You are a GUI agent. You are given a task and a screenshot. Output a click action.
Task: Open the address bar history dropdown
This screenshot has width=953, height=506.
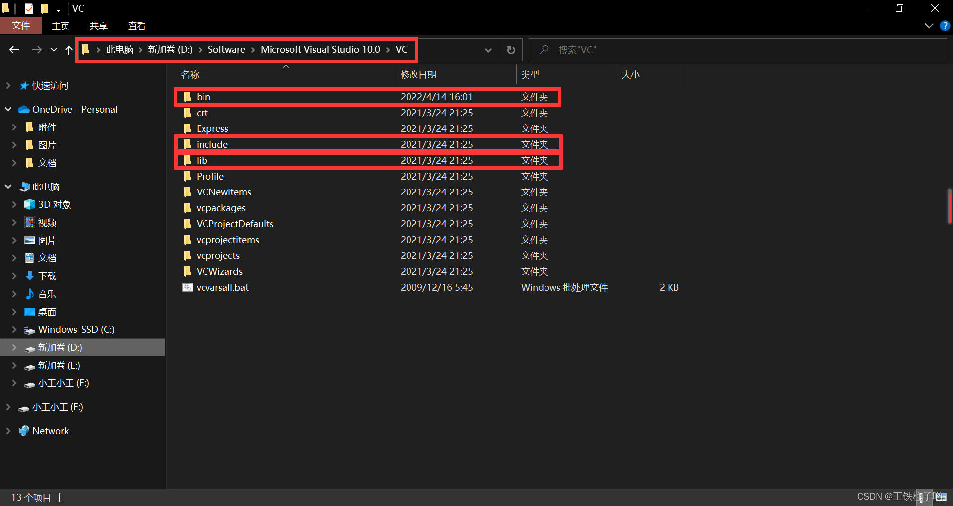[x=488, y=50]
